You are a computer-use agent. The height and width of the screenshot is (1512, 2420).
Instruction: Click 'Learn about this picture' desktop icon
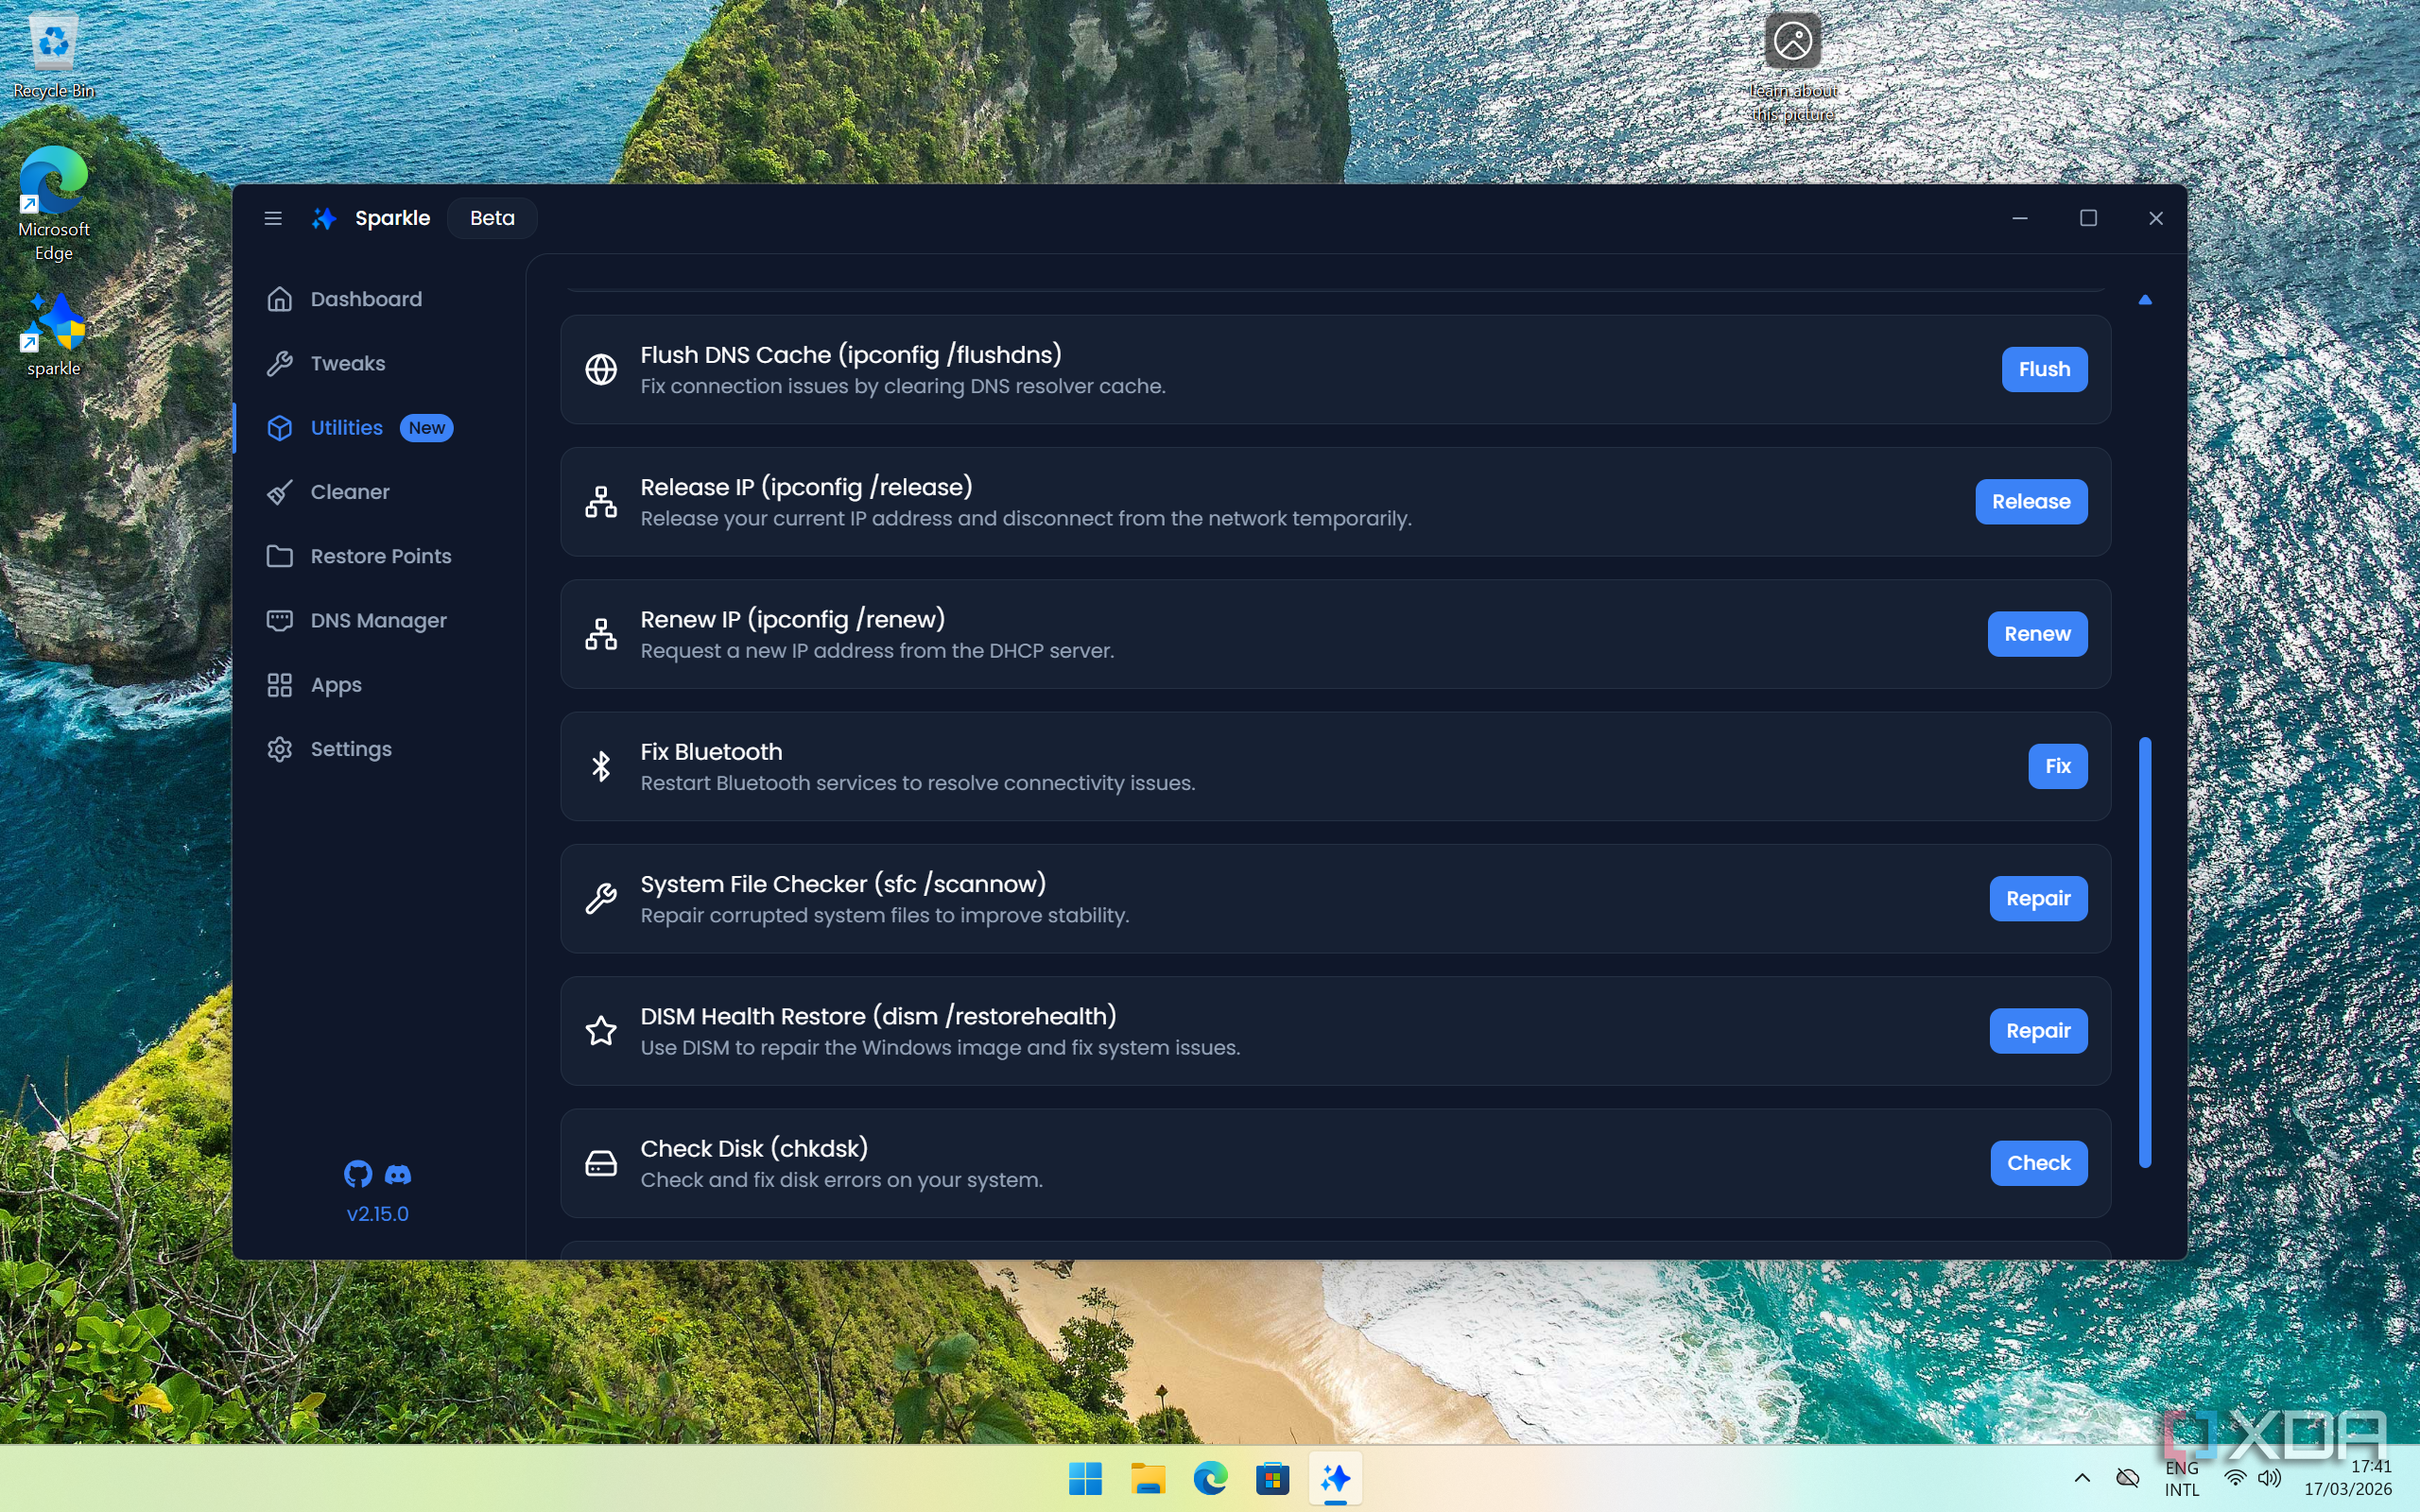coord(1792,68)
